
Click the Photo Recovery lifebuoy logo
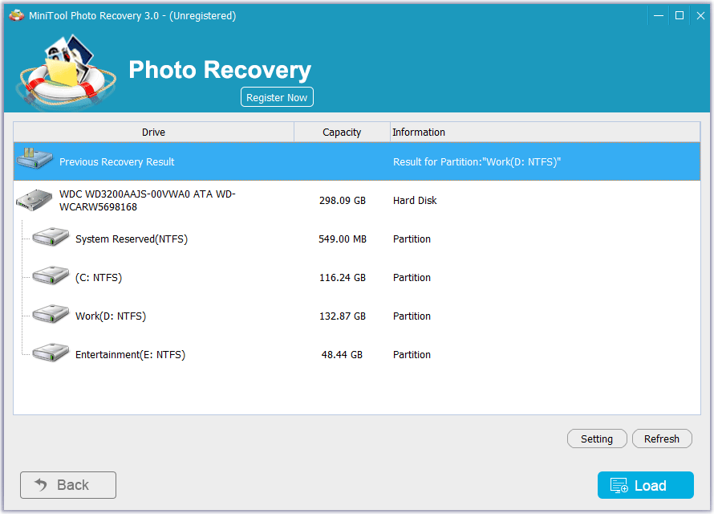tap(66, 72)
